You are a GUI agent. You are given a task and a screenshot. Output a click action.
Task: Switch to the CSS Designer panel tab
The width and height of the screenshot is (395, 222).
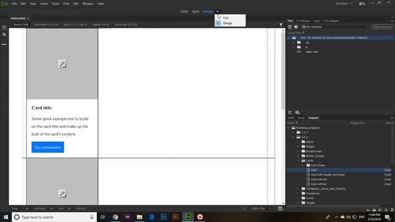tap(331, 21)
